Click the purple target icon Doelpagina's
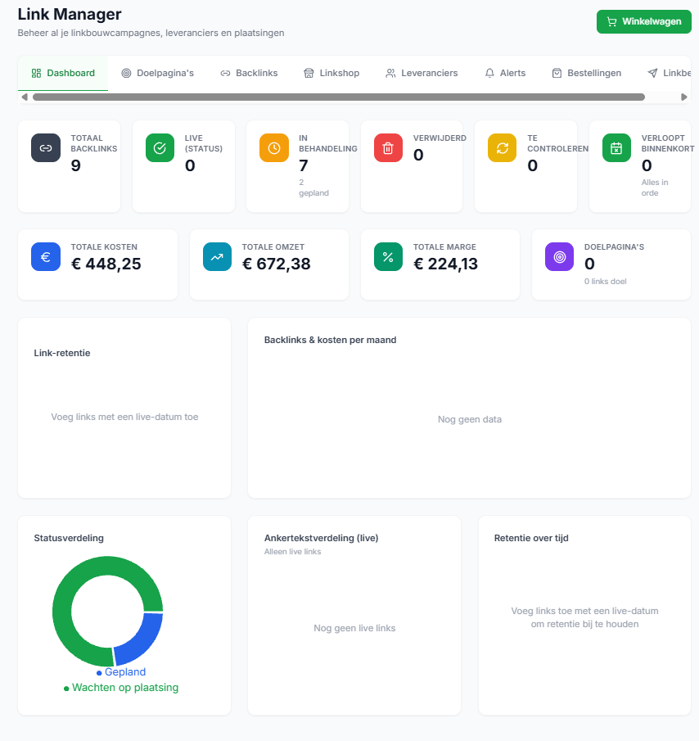 [x=559, y=256]
